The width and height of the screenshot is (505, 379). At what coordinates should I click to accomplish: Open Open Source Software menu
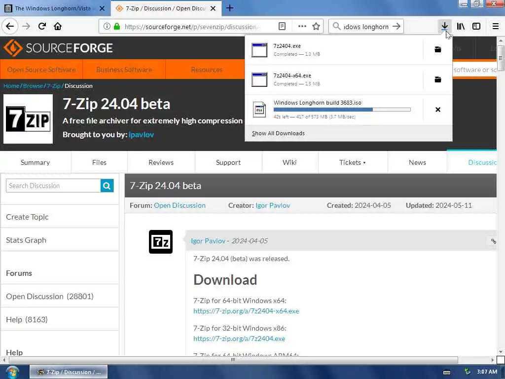pyautogui.click(x=41, y=70)
